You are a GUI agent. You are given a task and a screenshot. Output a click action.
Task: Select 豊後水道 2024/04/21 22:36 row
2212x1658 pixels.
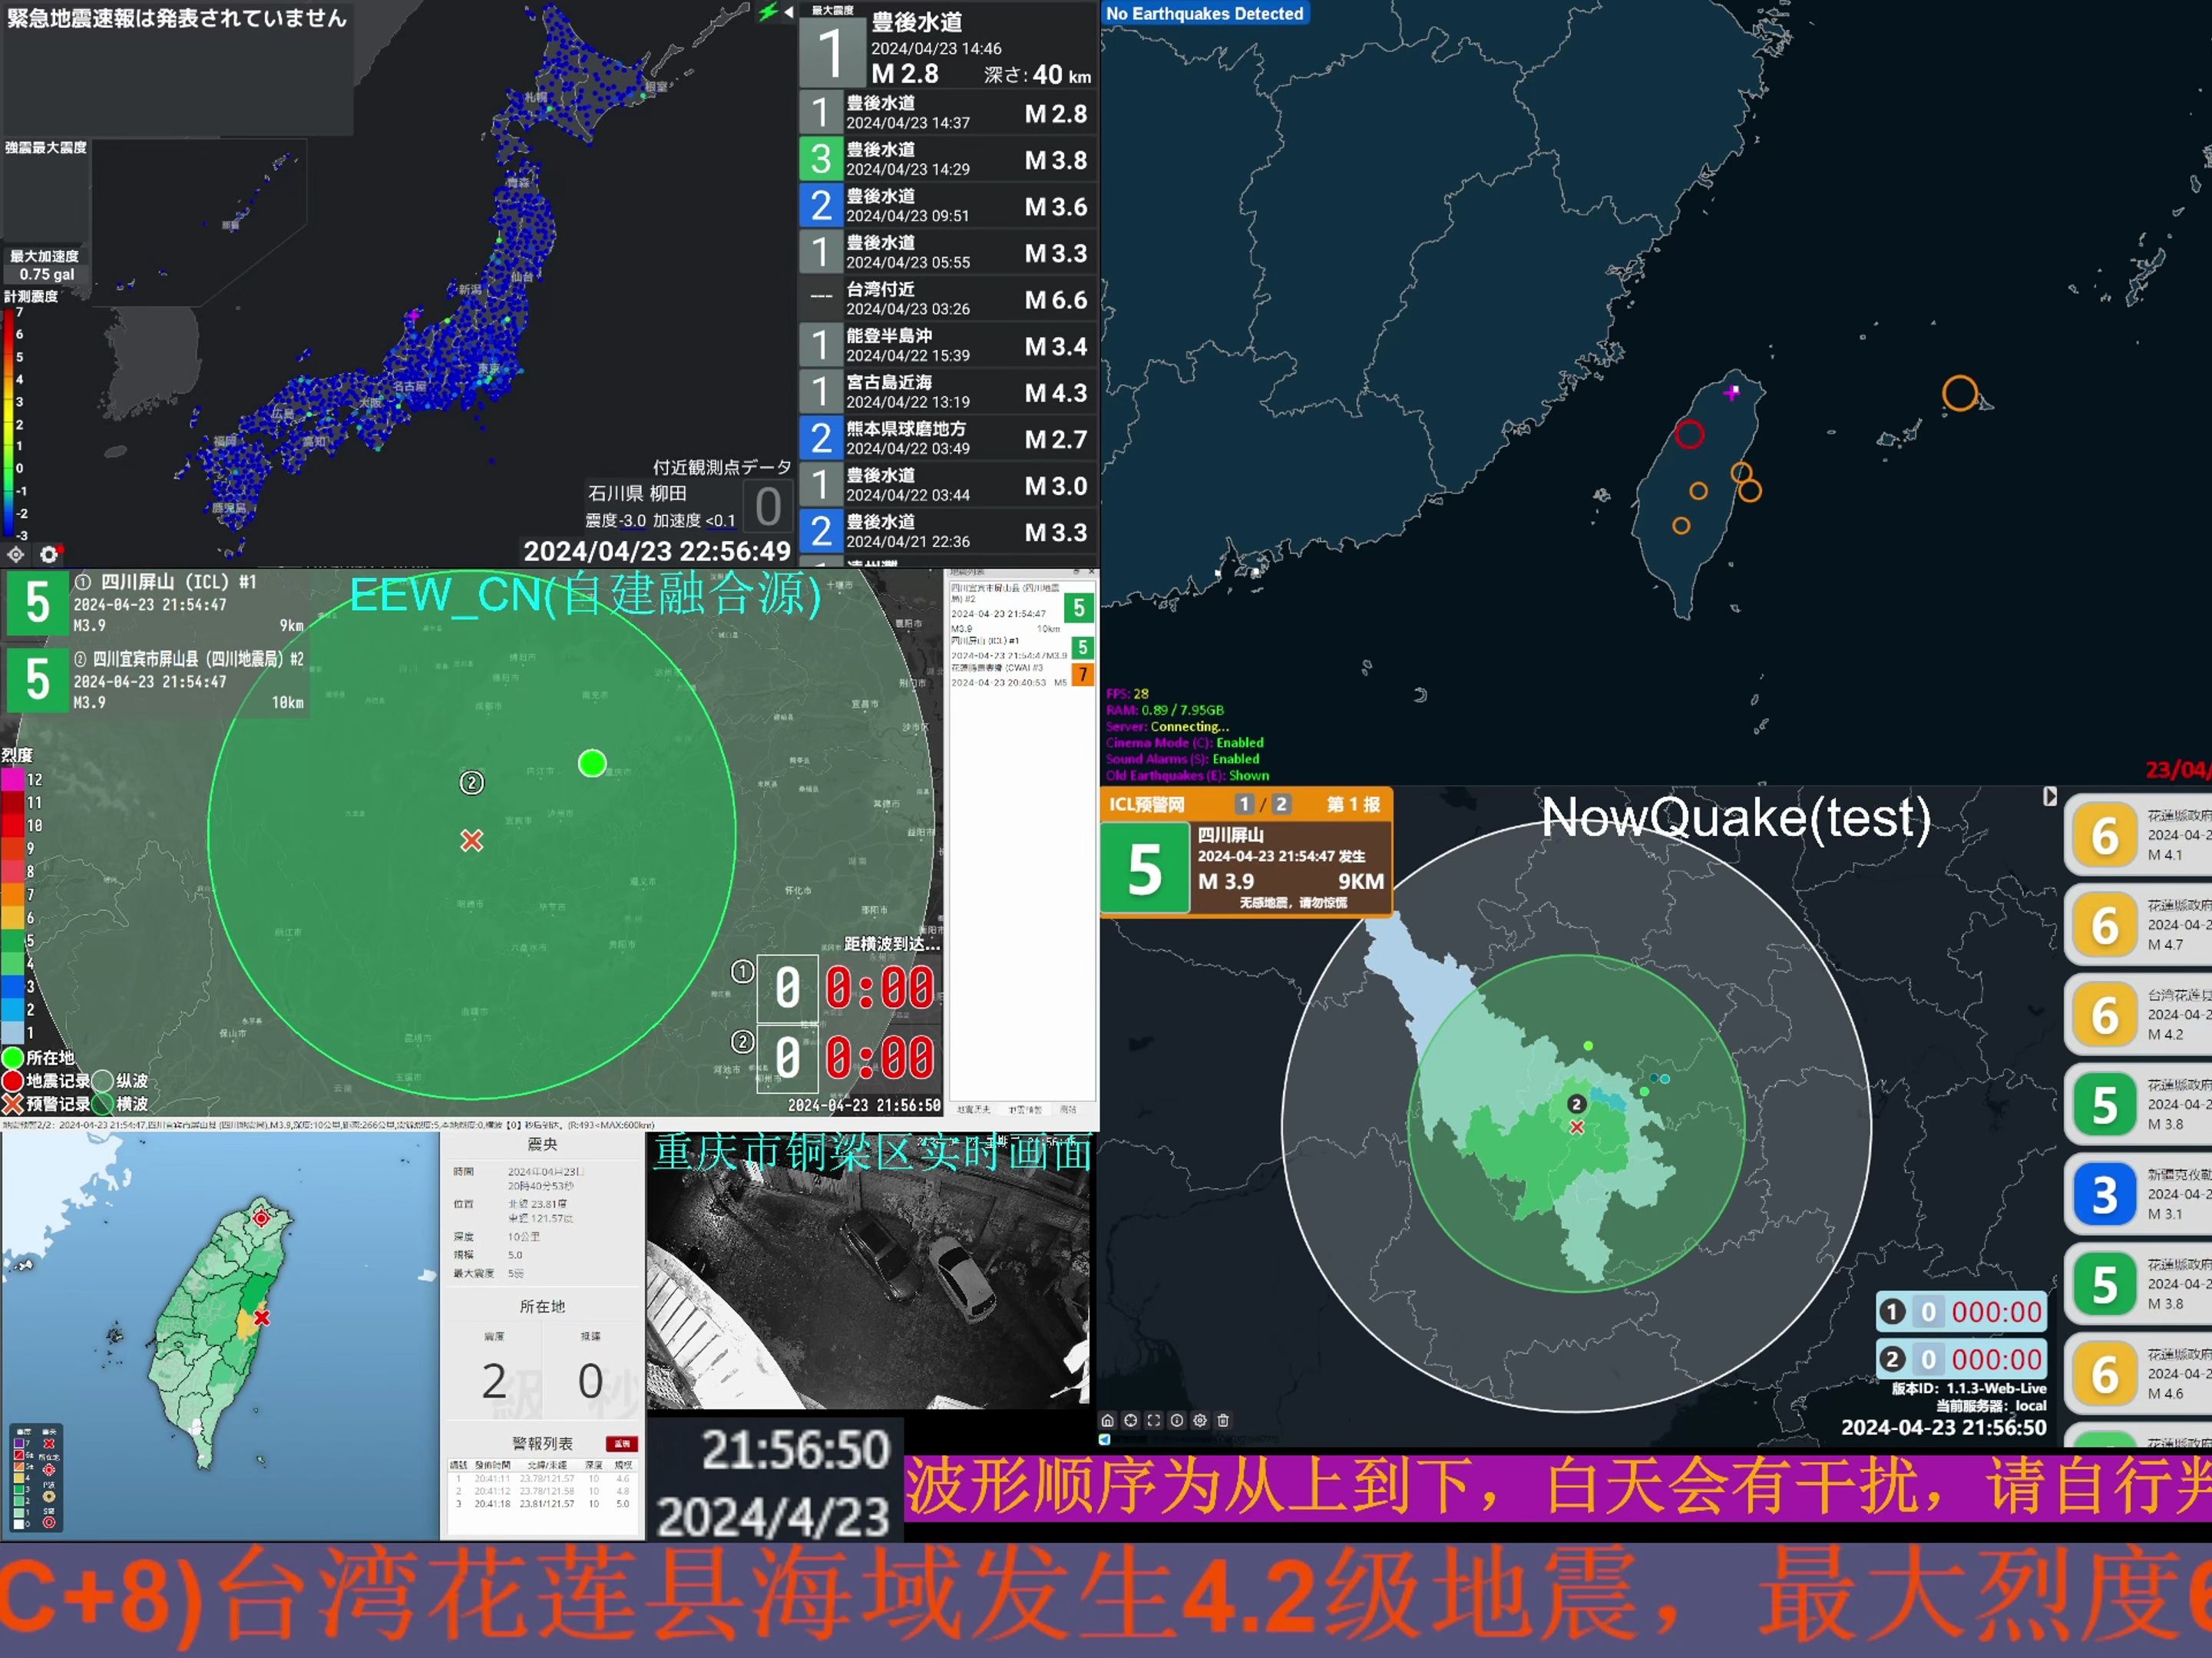click(949, 531)
